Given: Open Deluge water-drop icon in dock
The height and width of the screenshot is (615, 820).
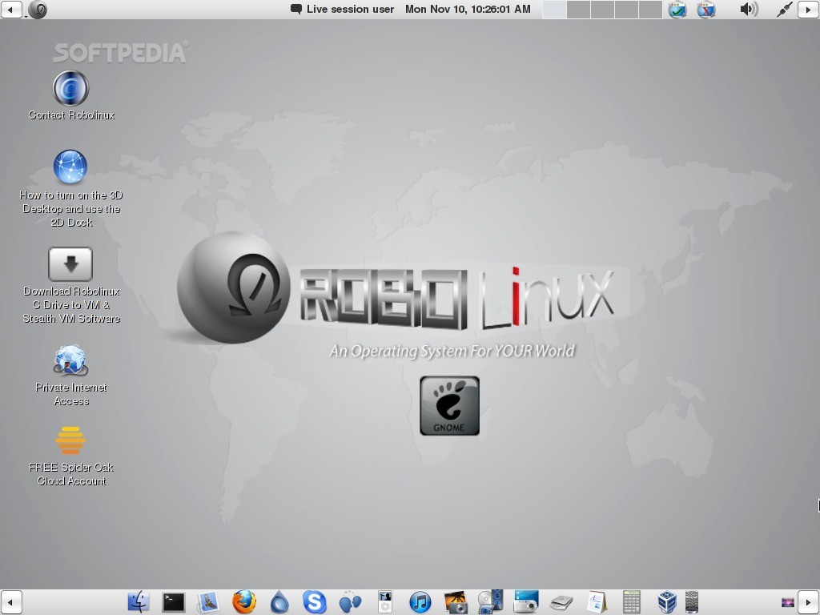Looking at the screenshot, I should point(279,602).
